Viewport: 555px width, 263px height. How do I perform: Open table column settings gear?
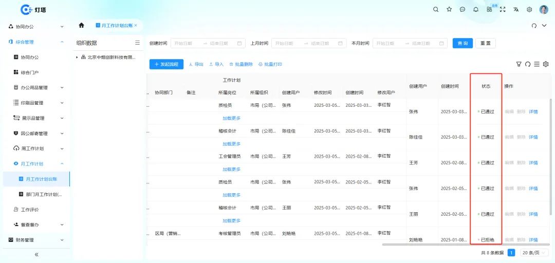coord(546,64)
